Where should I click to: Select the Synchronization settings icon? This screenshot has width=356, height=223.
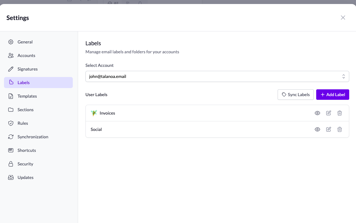point(11,136)
